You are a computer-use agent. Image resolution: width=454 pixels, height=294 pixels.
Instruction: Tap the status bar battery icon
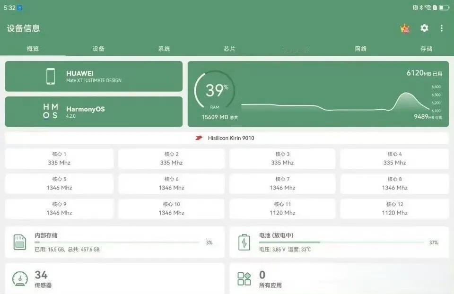click(x=444, y=8)
